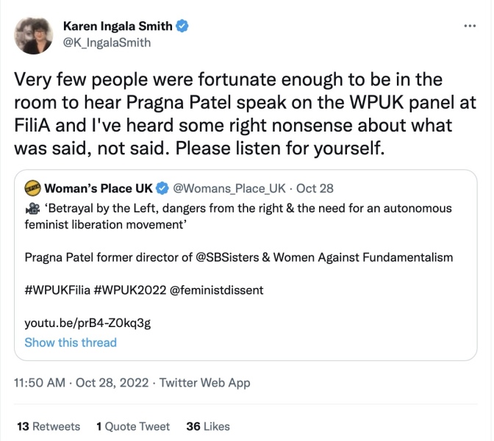
Task: Click Karen Ingala Smith's blue verified badge
Action: click(x=183, y=26)
